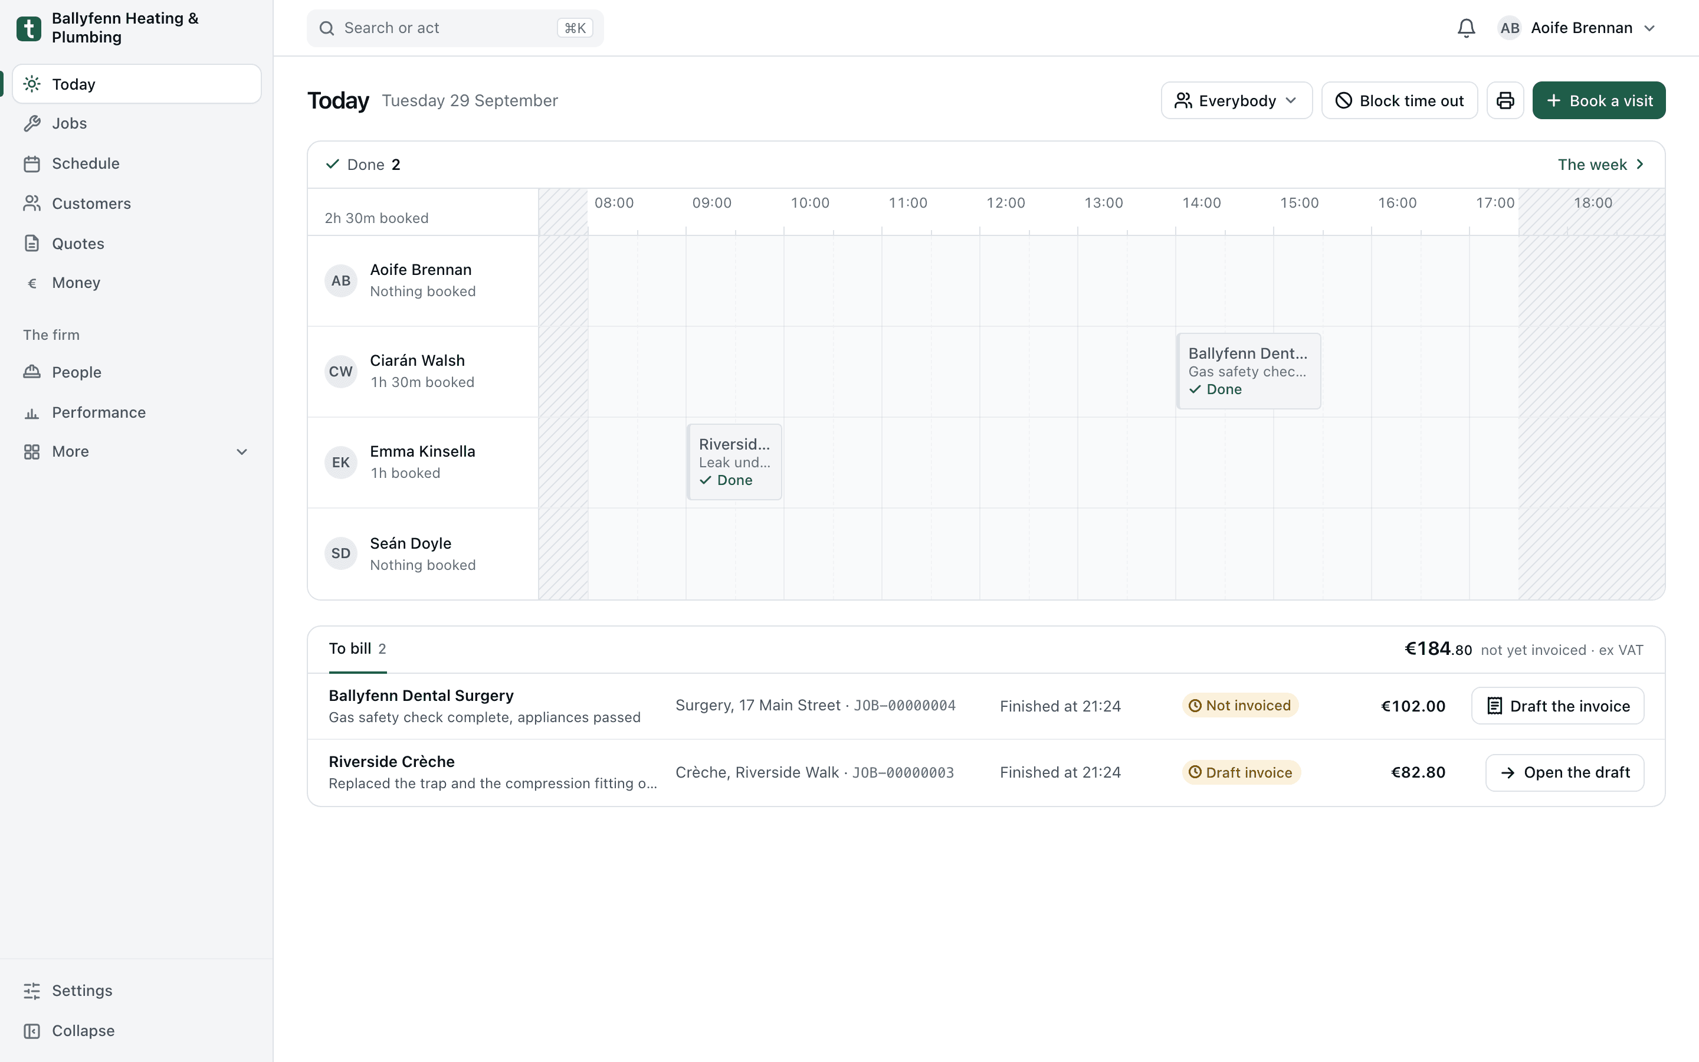This screenshot has width=1699, height=1062.
Task: Open Quotes in the sidebar
Action: click(x=137, y=244)
